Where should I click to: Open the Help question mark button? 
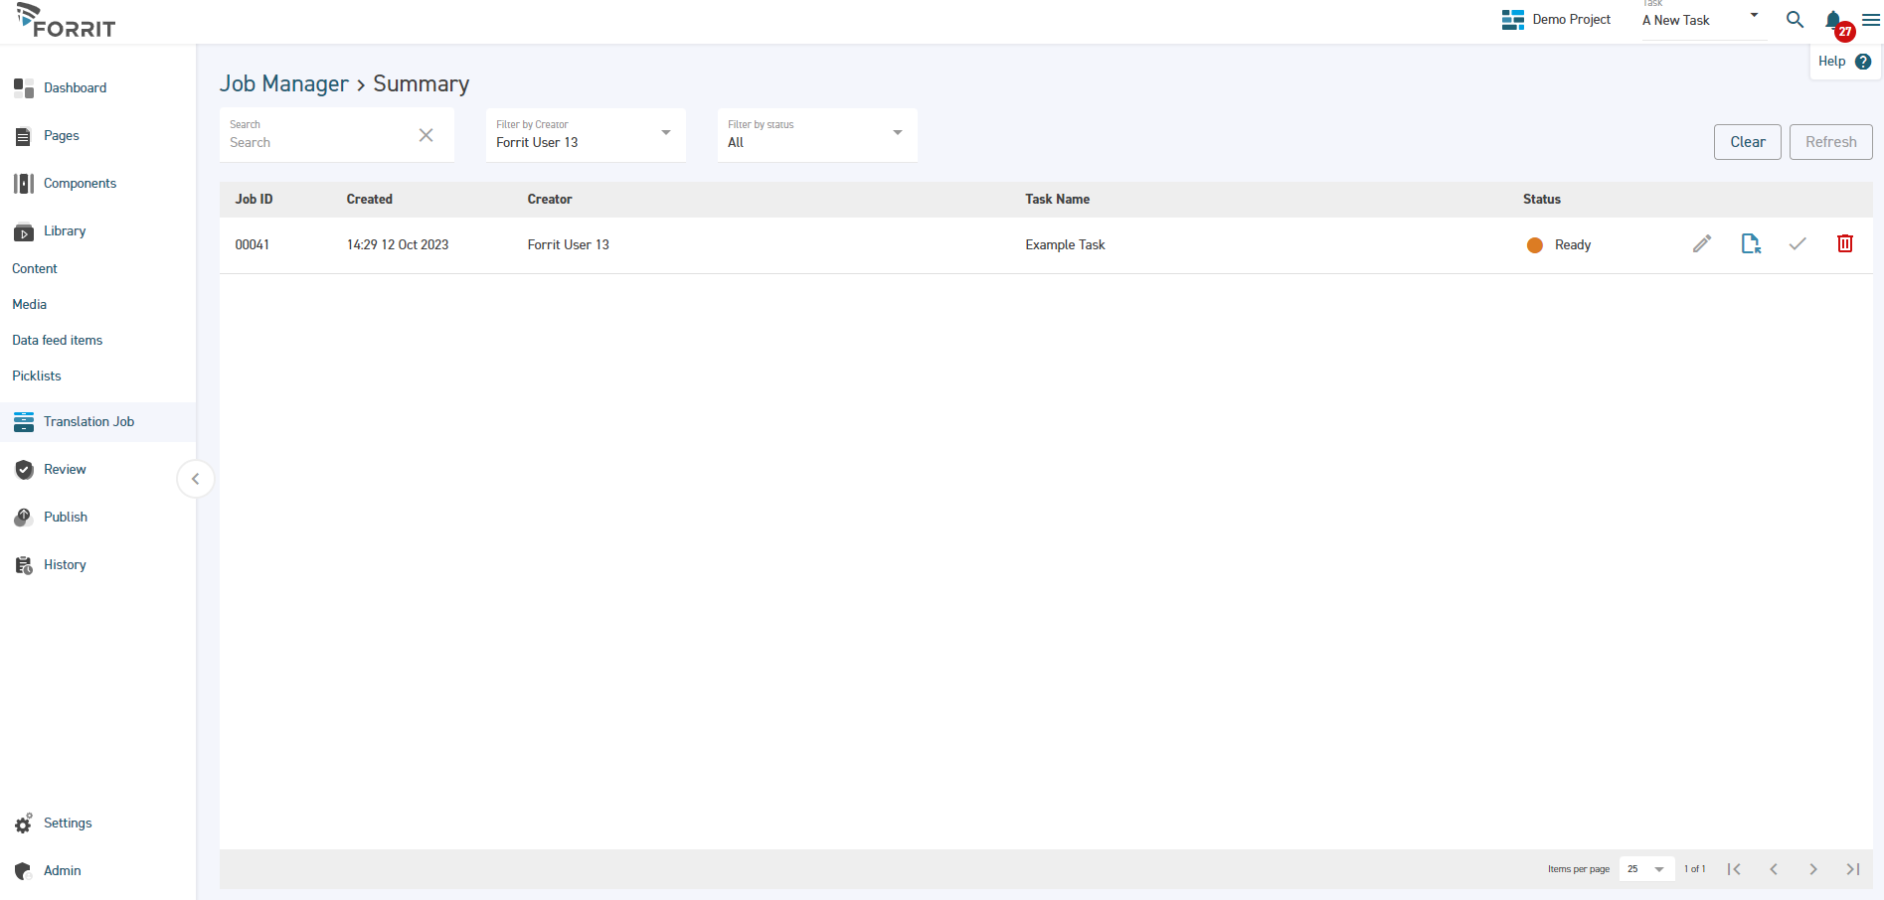[1862, 62]
